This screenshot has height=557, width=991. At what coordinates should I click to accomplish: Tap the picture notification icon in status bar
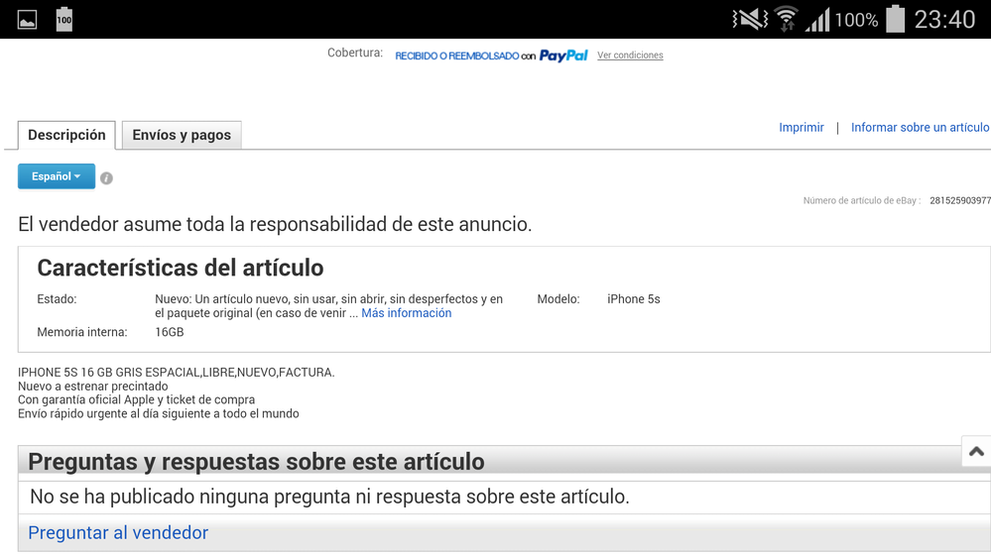coord(27,19)
